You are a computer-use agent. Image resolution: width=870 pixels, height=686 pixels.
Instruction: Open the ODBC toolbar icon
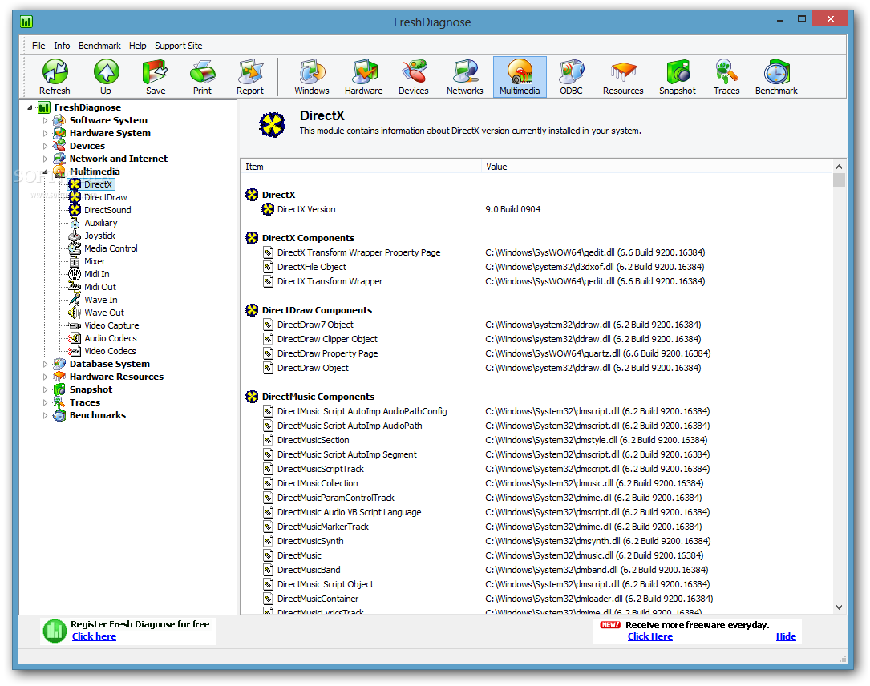(572, 77)
